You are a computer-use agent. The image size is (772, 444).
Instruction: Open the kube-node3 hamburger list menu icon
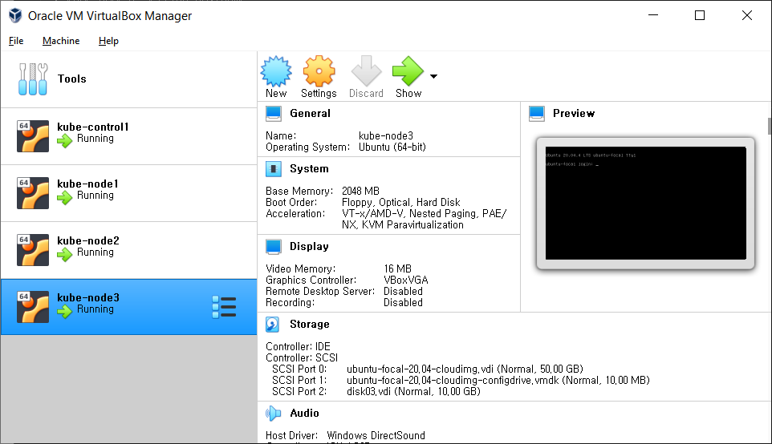coord(224,307)
